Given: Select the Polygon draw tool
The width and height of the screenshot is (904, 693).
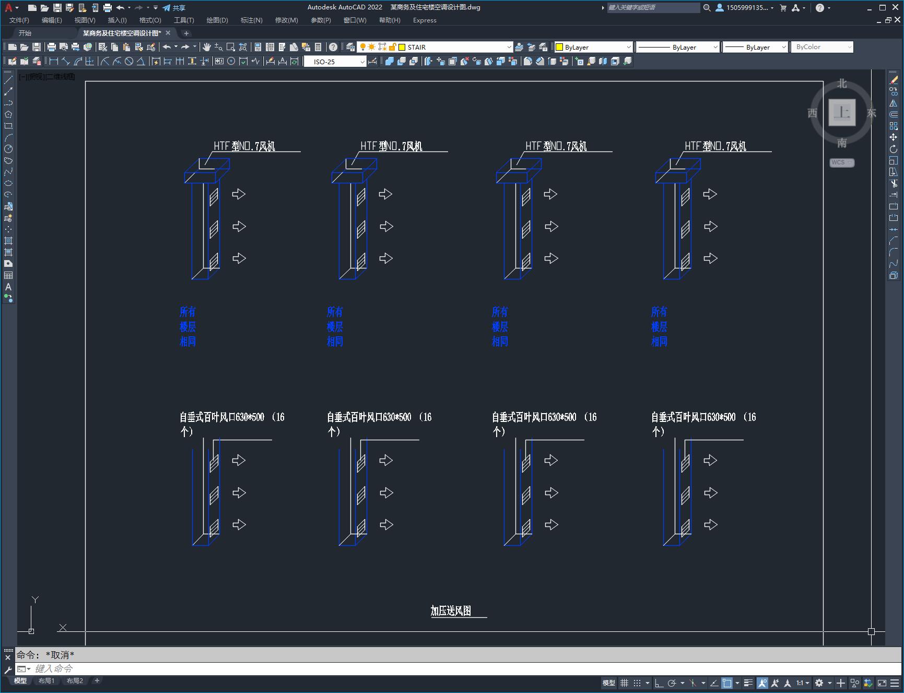Looking at the screenshot, I should coord(8,114).
